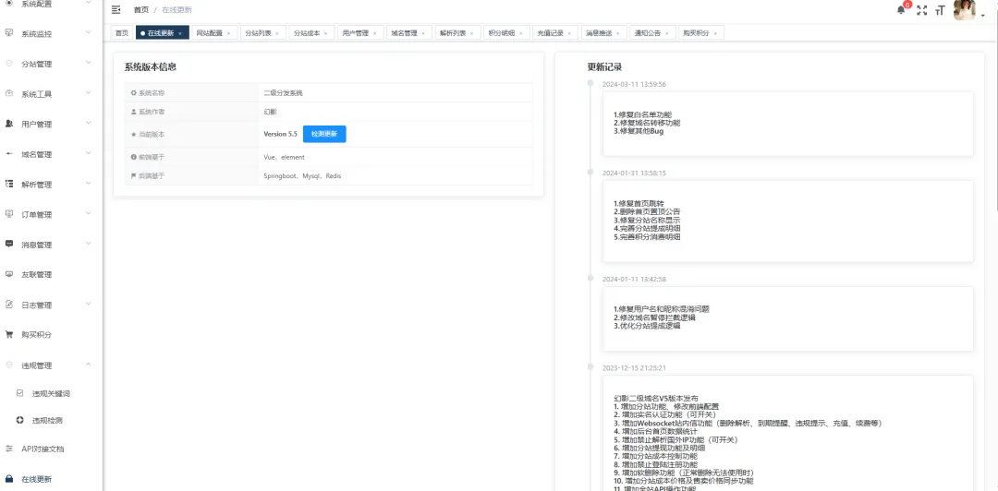Click the font size icon in header
This screenshot has width=998, height=491.
(x=941, y=10)
